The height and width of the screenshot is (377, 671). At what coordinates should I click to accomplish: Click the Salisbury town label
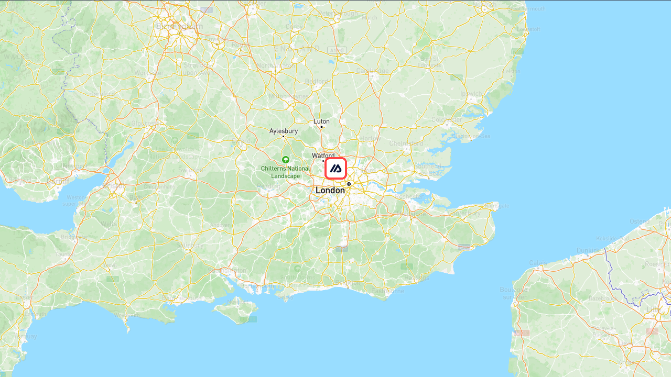point(190,245)
